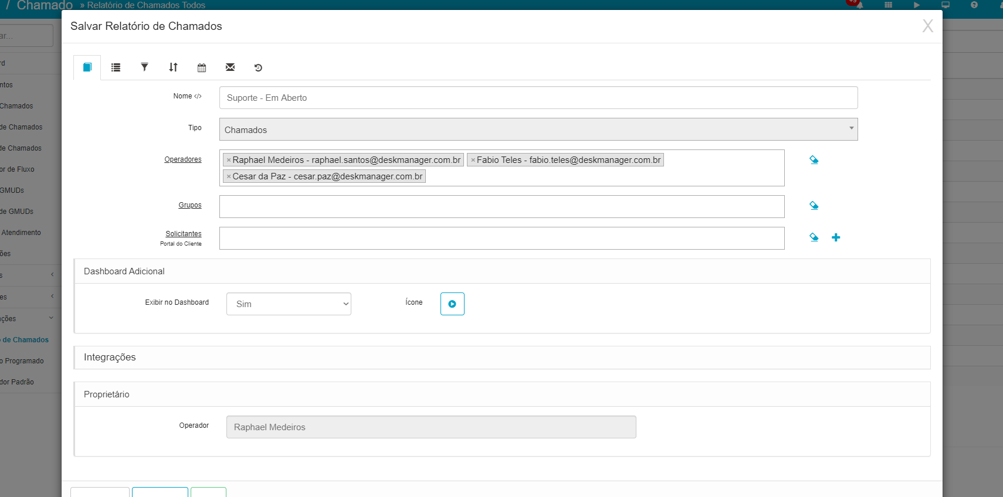The image size is (1003, 497).
Task: Expand the Integrações section
Action: tap(502, 358)
